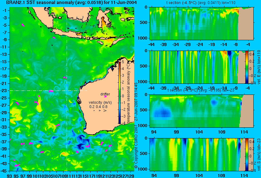Click the rotated 'vel. S (m/s) lat=-23' label
Viewport: 261px width, 178px height.
click(259, 155)
